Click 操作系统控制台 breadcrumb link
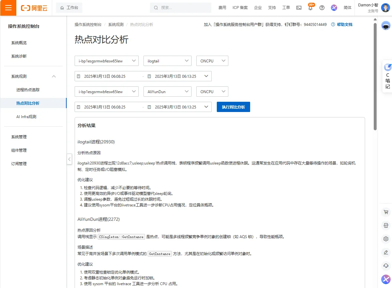392x288 pixels. pos(88,25)
